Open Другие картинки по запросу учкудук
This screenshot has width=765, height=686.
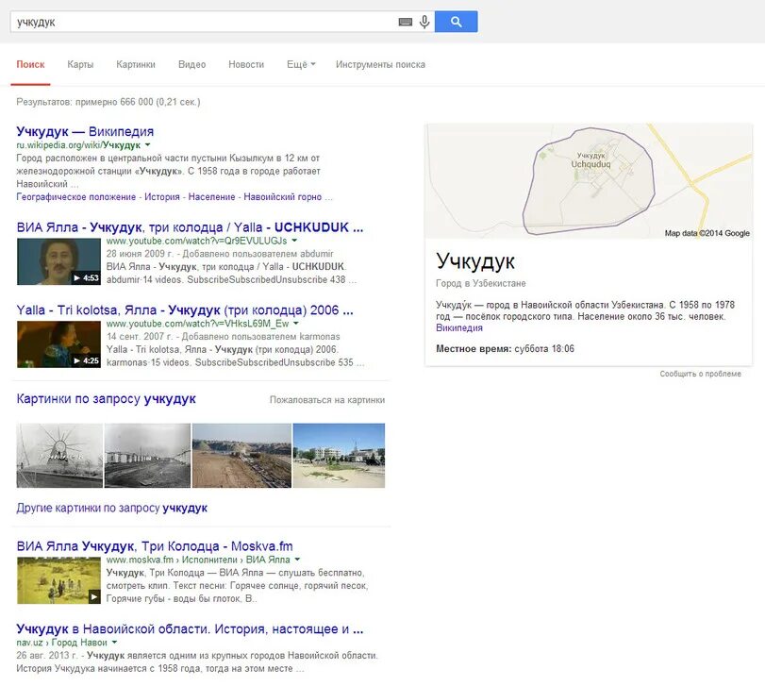tap(111, 508)
